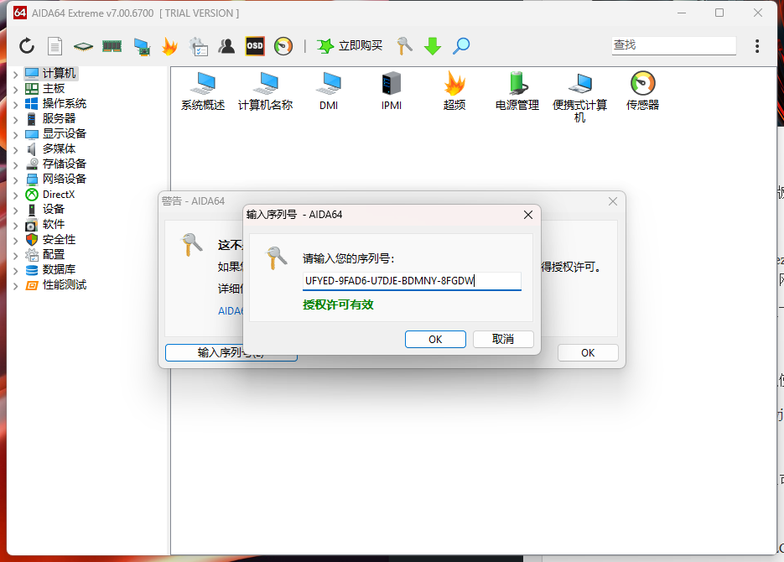Image resolution: width=784 pixels, height=562 pixels.
Task: Open the 系统概述 icon
Action: [203, 91]
